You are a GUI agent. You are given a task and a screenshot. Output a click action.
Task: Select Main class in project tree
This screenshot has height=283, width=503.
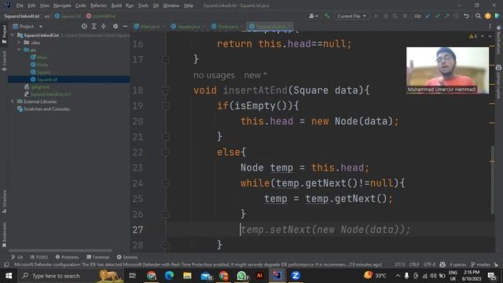[x=39, y=57]
